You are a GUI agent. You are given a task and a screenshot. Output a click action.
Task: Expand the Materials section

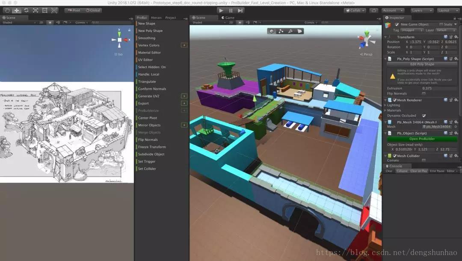point(385,110)
